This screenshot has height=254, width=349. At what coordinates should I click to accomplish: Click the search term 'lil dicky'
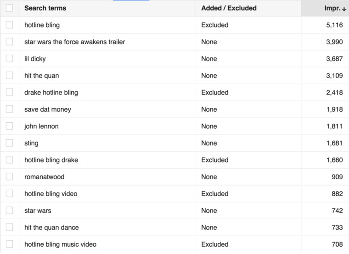click(x=35, y=59)
